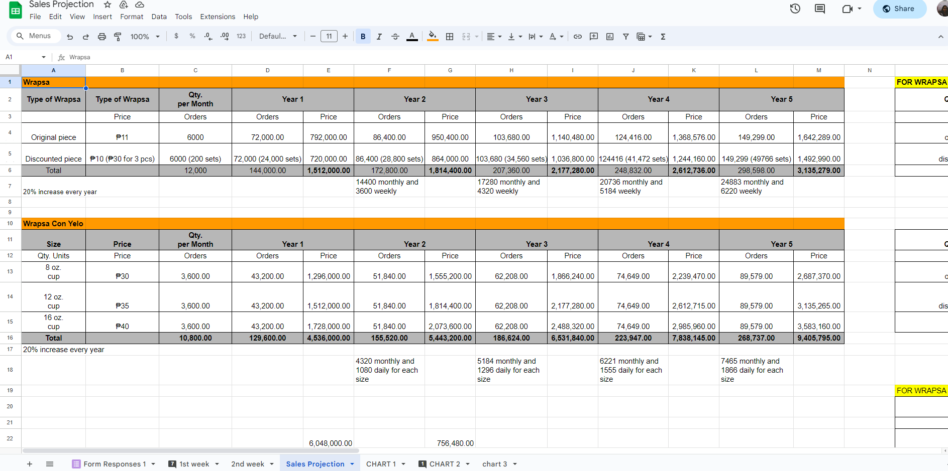The image size is (948, 471).
Task: Create a filter with funnel icon
Action: tap(626, 37)
